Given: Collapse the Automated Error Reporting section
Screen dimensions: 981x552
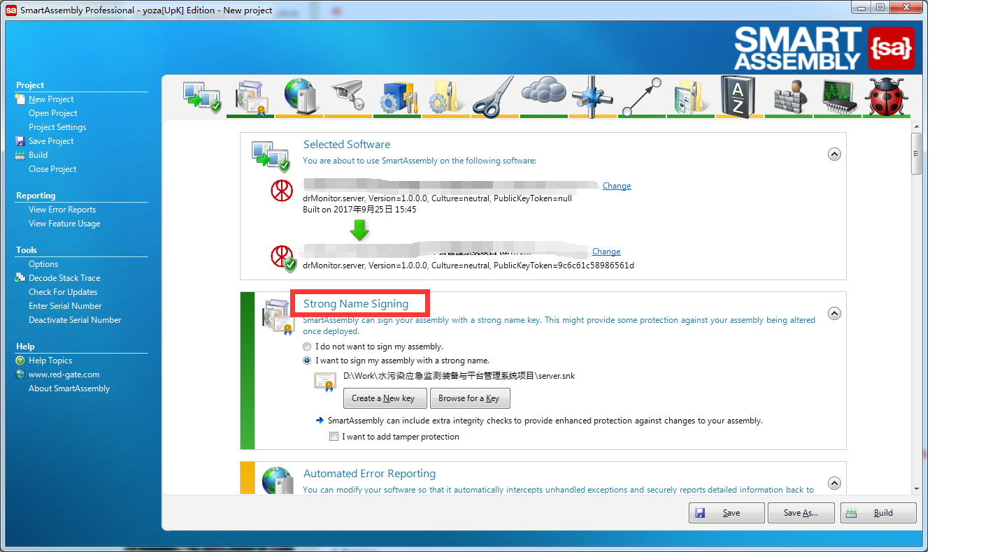Looking at the screenshot, I should [x=834, y=483].
